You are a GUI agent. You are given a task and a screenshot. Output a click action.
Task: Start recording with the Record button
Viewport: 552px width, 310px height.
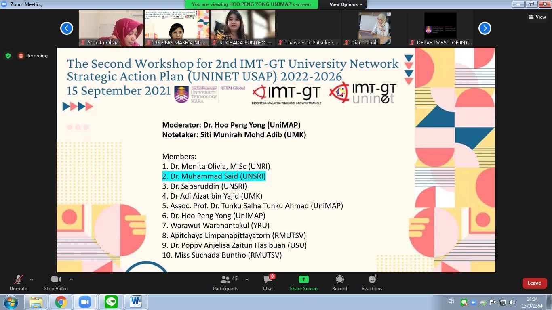coord(339,283)
